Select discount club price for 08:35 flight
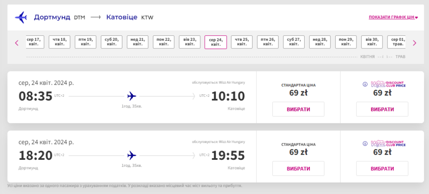The height and width of the screenshot is (194, 429). click(382, 109)
